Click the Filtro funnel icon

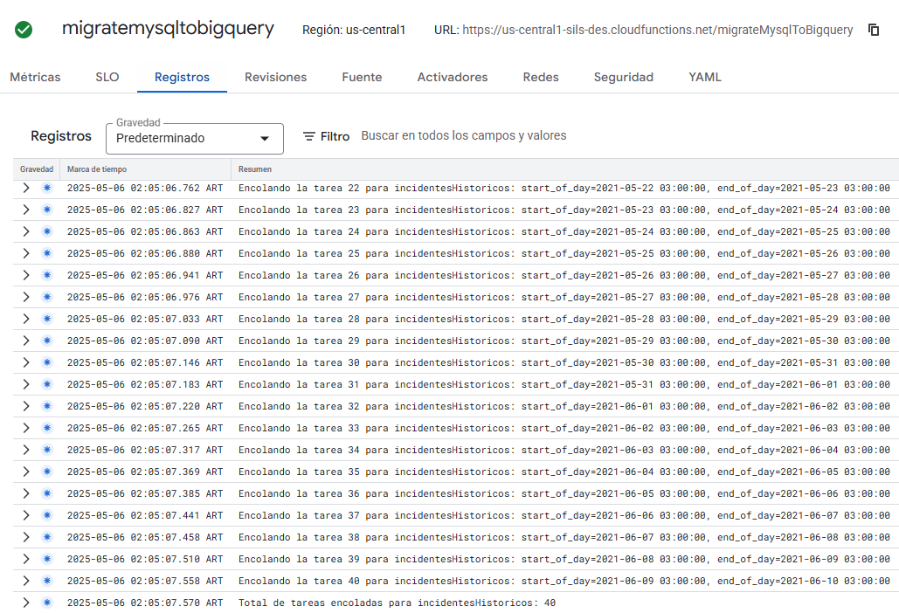[x=310, y=136]
